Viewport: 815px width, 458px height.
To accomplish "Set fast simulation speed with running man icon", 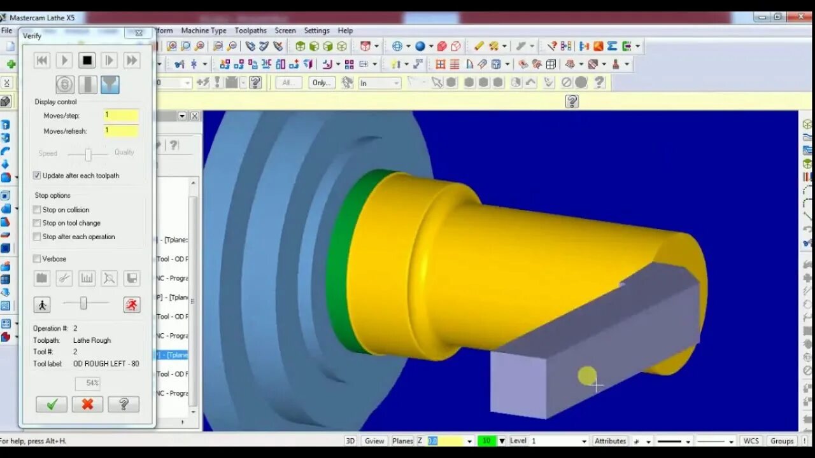I will click(x=132, y=305).
